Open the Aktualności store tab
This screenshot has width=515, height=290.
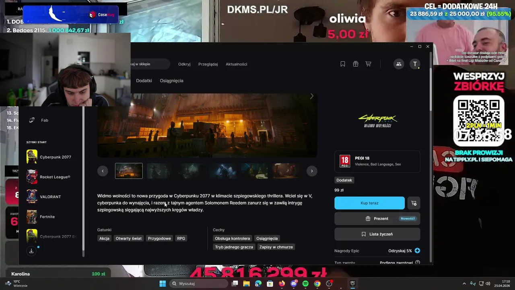coord(237,64)
